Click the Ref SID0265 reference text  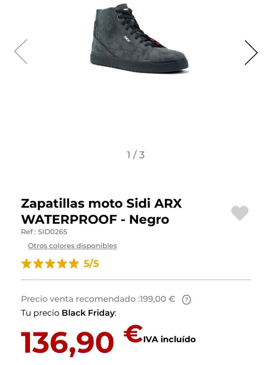(42, 231)
